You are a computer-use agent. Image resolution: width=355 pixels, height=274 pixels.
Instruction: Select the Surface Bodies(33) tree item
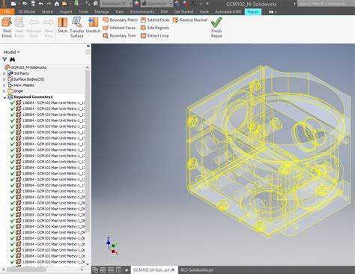point(28,79)
